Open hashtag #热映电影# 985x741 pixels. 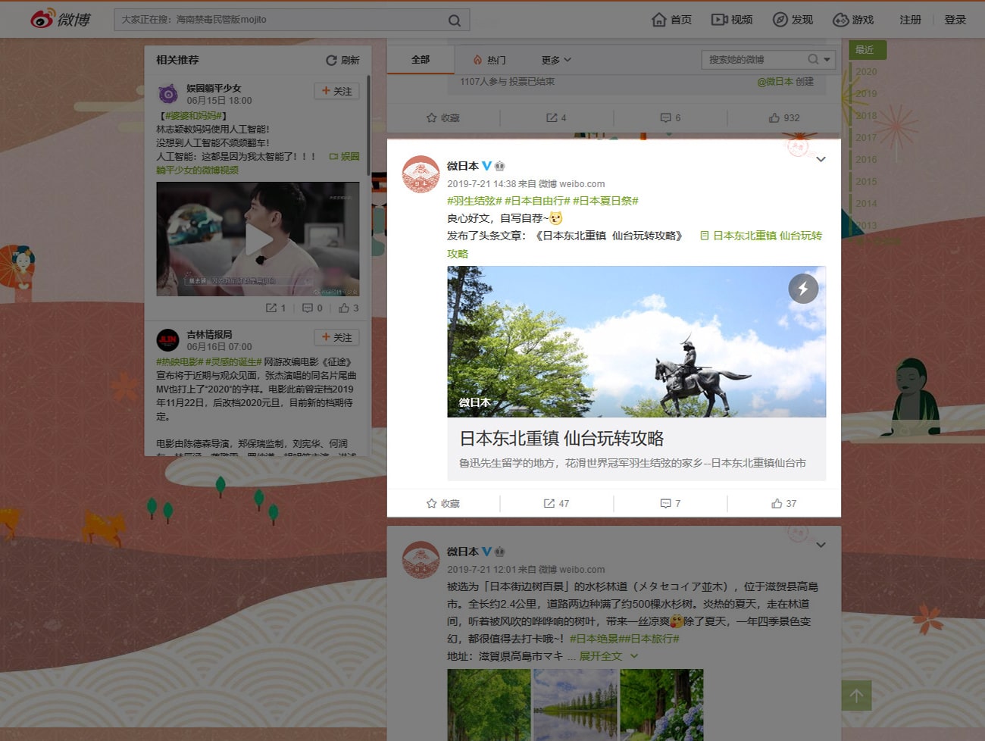click(x=180, y=362)
